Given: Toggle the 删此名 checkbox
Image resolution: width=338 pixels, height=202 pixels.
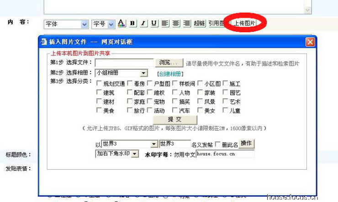Looking at the screenshot, I should coord(218,144).
